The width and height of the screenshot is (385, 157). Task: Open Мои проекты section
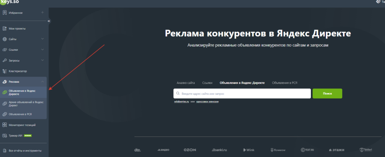pos(17,28)
